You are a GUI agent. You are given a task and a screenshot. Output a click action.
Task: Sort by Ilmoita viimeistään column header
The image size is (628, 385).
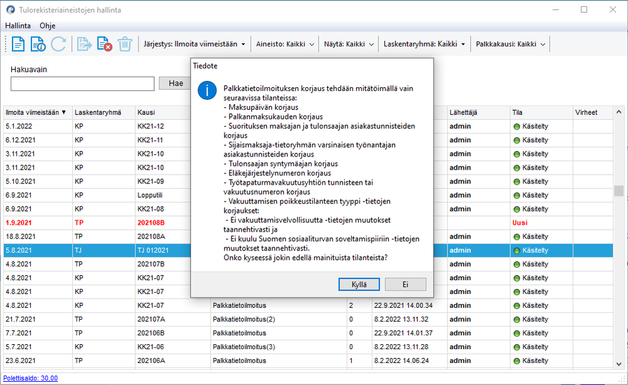coord(38,113)
